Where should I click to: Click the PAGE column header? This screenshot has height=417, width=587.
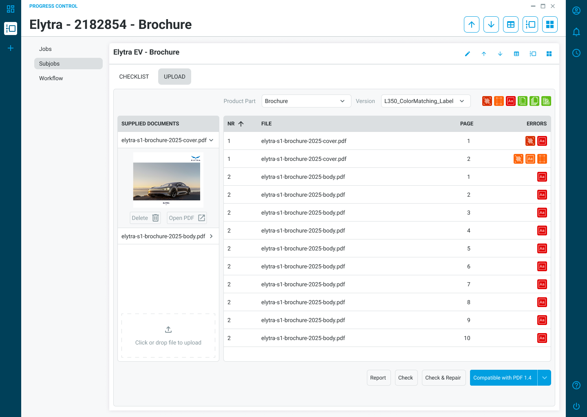click(x=467, y=124)
